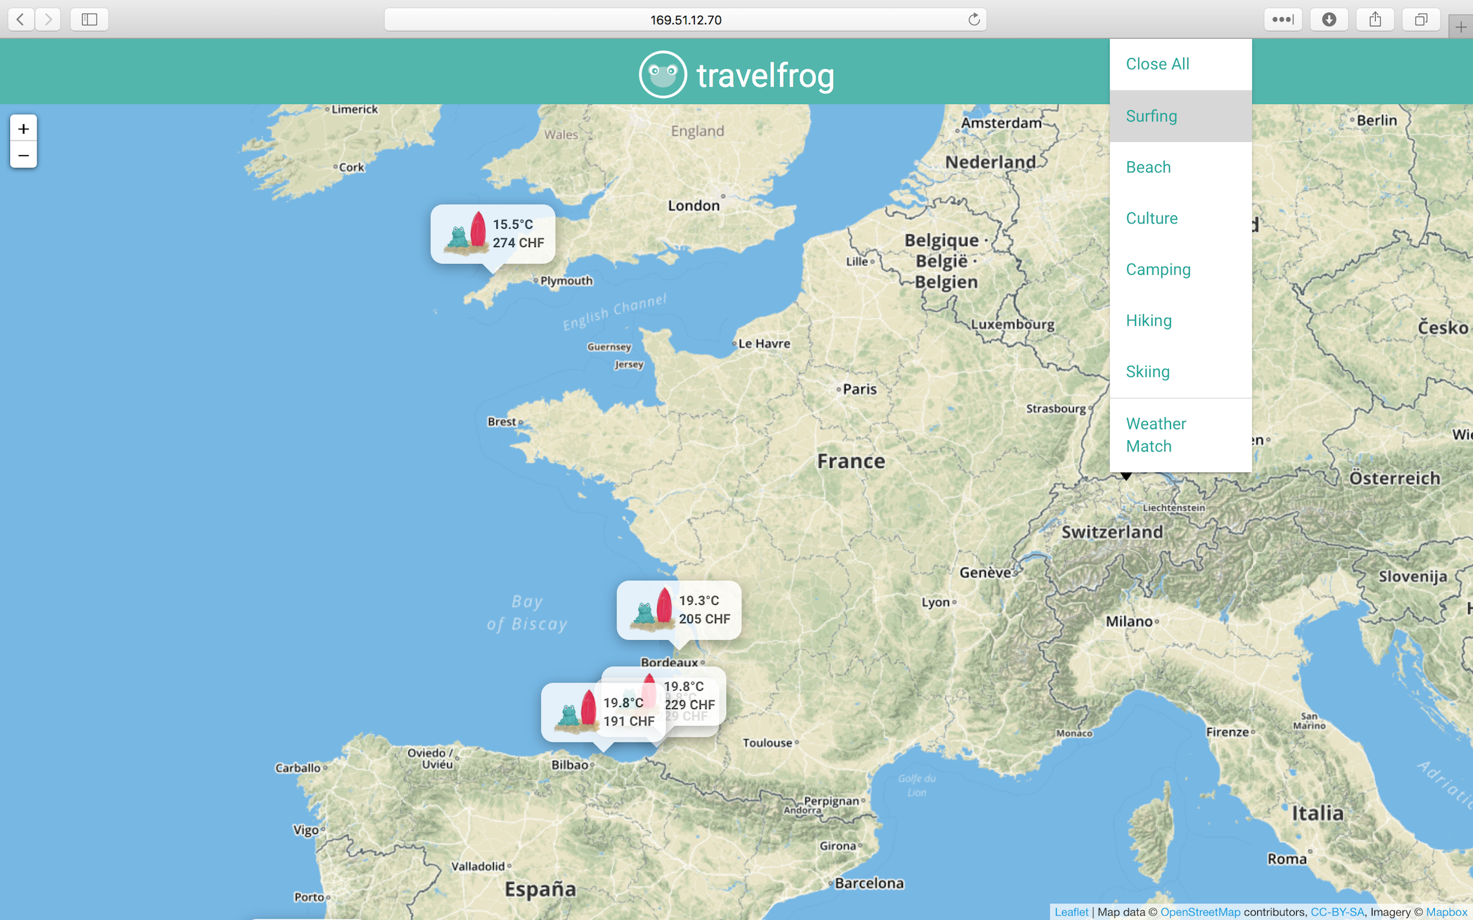Open the 19.3°C 205 CHF marker popup
This screenshot has height=920, width=1473.
click(x=679, y=610)
